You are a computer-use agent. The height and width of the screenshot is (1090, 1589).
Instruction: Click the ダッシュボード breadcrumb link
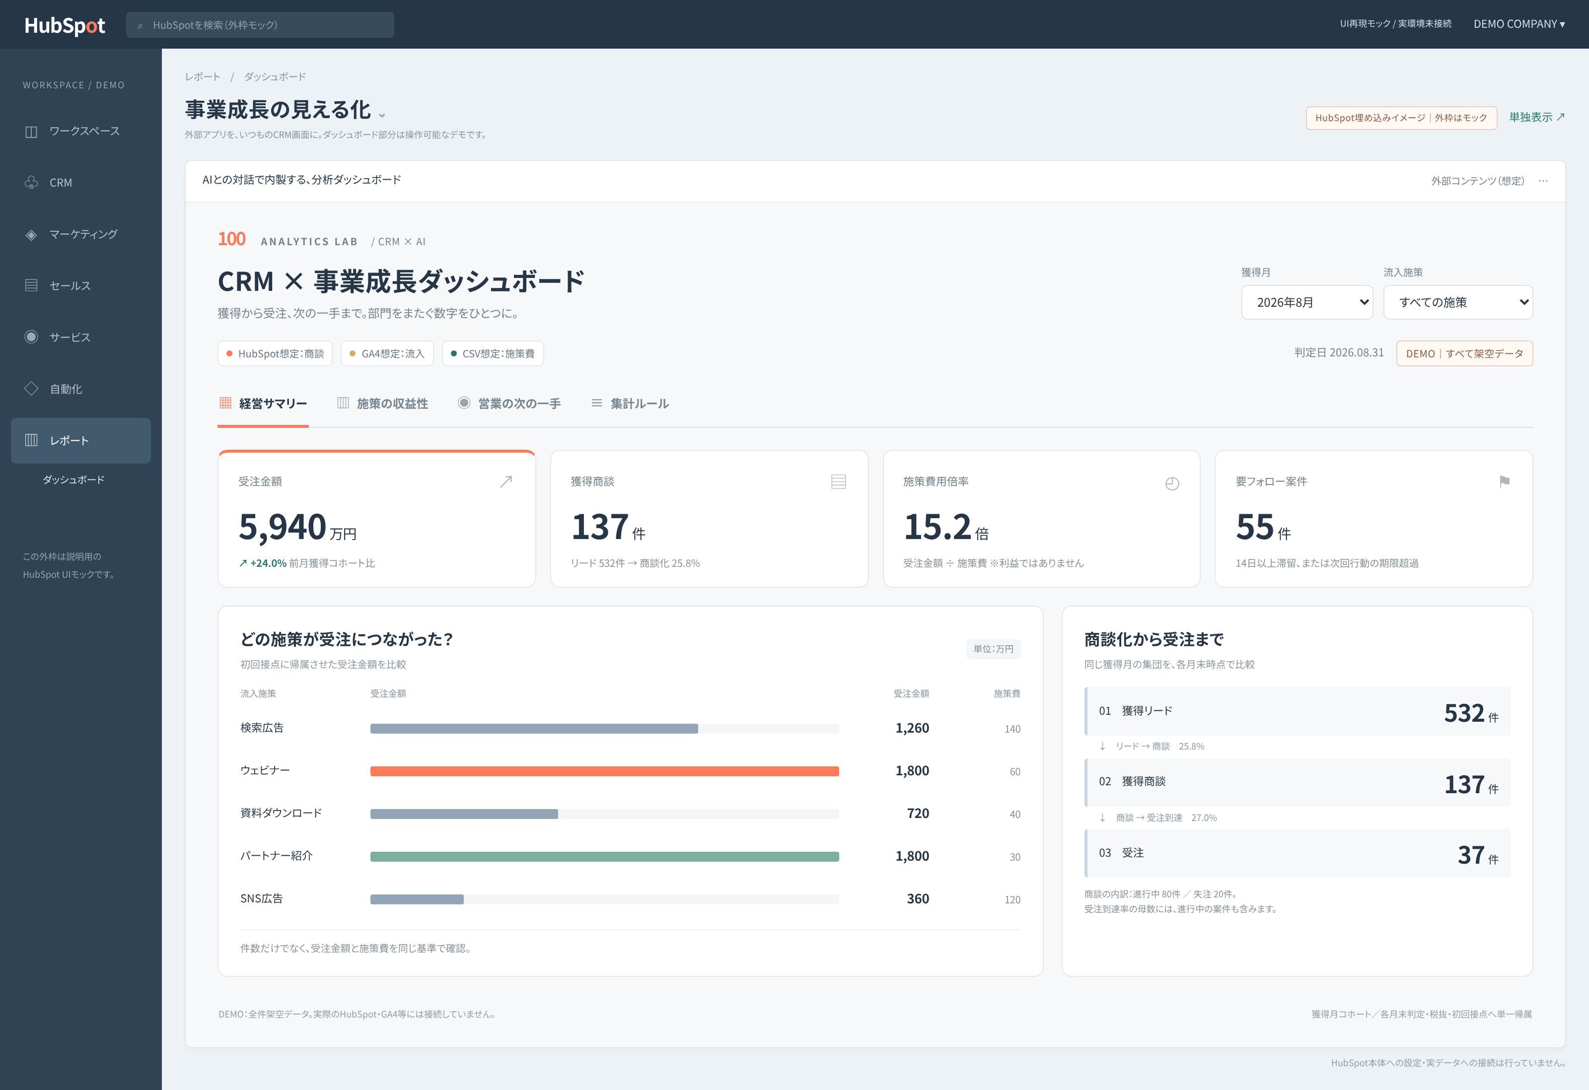click(x=275, y=76)
